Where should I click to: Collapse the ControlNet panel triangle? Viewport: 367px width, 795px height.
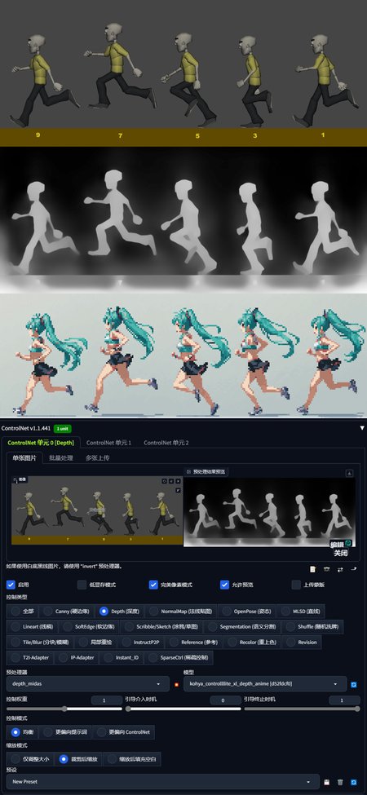click(x=362, y=428)
